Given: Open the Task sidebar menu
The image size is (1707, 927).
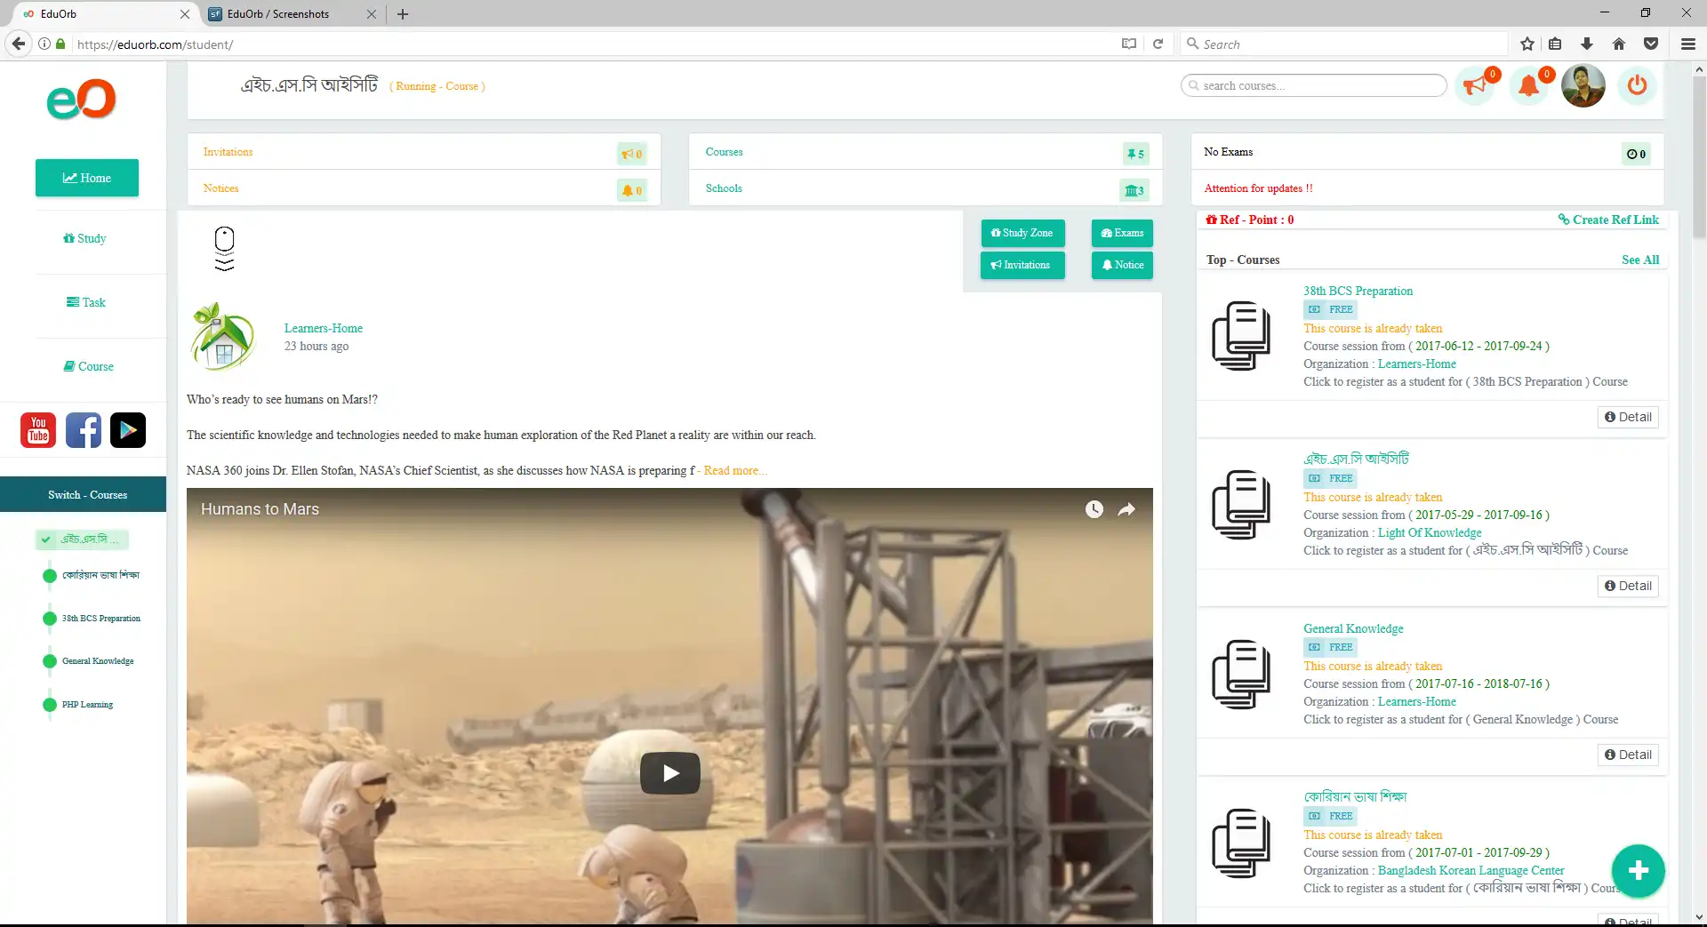Looking at the screenshot, I should click(x=86, y=302).
